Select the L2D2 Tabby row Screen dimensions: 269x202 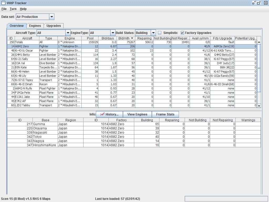132,105
